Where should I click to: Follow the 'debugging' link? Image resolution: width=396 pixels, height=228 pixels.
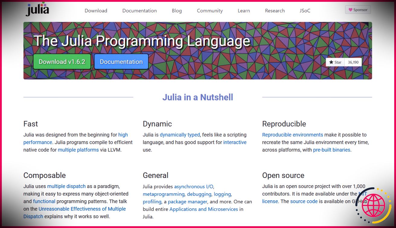199,194
